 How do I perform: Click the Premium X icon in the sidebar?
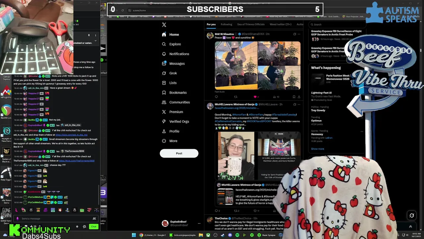point(164,112)
